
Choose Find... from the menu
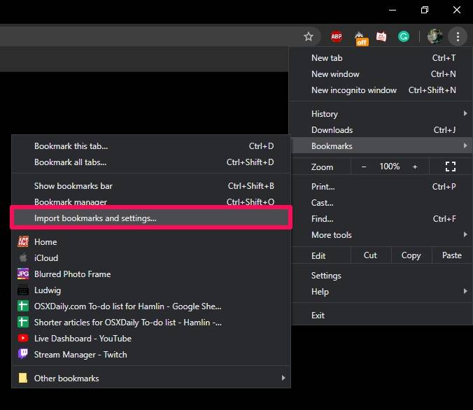click(x=382, y=219)
